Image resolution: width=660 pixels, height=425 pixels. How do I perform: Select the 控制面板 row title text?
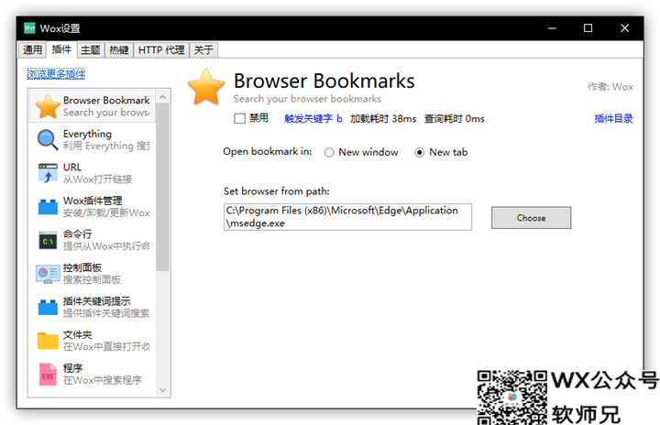coord(82,267)
